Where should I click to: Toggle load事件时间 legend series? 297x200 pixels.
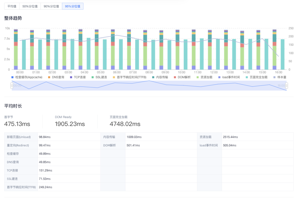coord(229,77)
